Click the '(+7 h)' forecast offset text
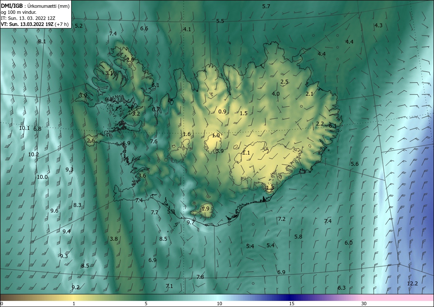 [62, 24]
